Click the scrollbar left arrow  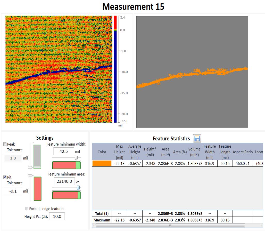94,225
